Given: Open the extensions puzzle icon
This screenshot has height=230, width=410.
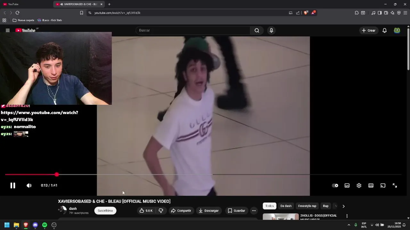Looking at the screenshot, I should coord(357,13).
